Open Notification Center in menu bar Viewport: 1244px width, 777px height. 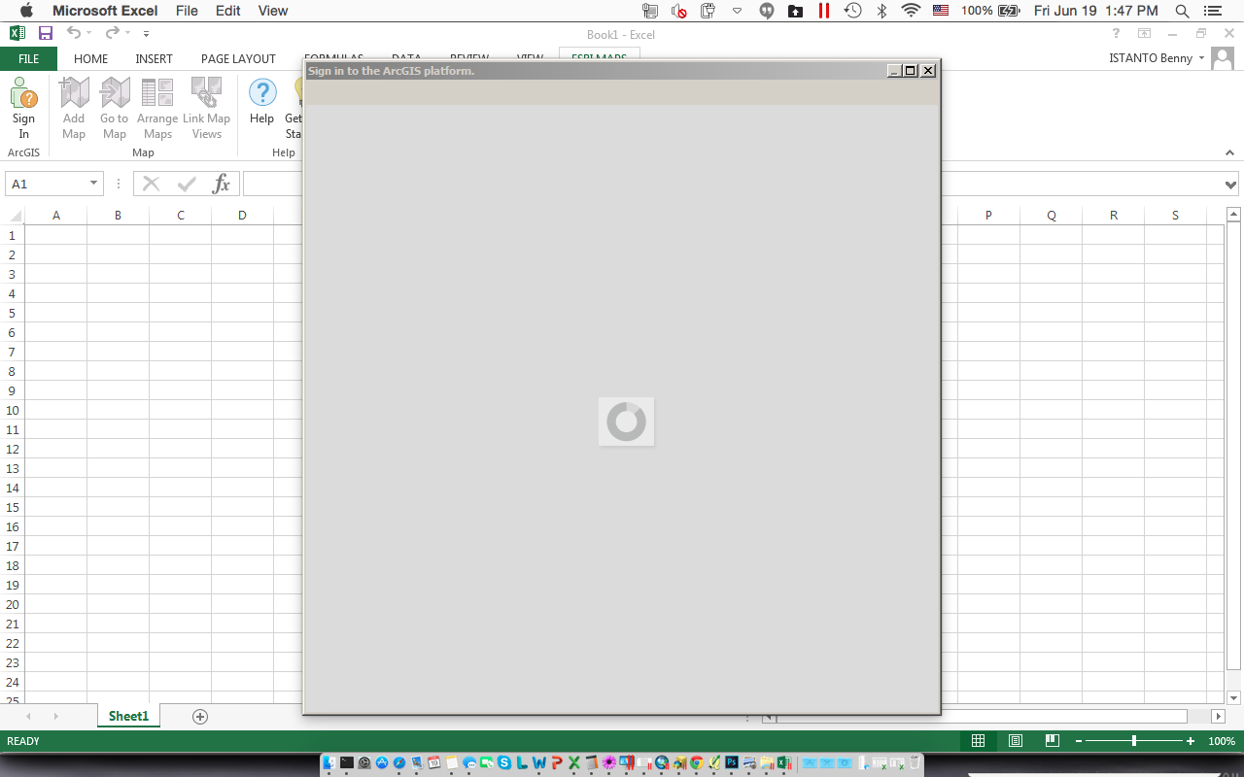click(x=1212, y=11)
